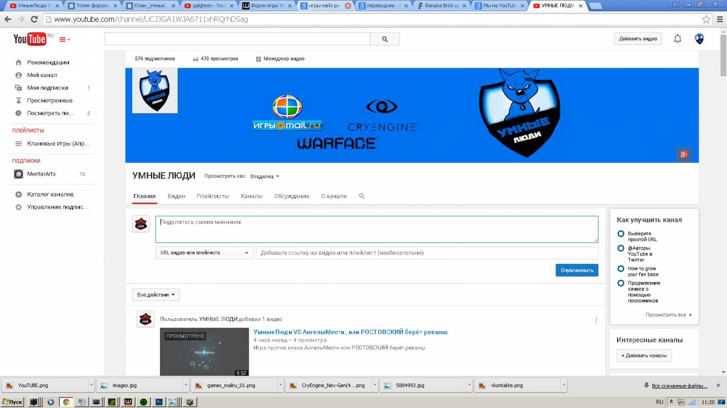This screenshot has height=408, width=727.
Task: Open the YouTube guide menu icon
Action: tap(64, 39)
